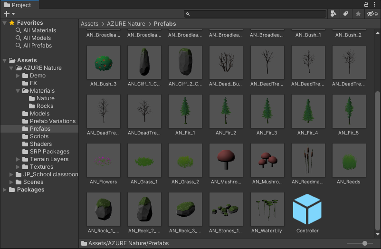The height and width of the screenshot is (249, 381).
Task: Expand the JP_School classroom folder arrow
Action: tap(11, 174)
